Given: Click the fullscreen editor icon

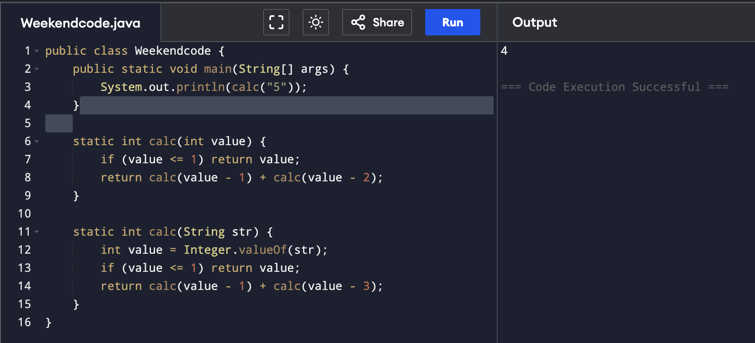Looking at the screenshot, I should [276, 22].
